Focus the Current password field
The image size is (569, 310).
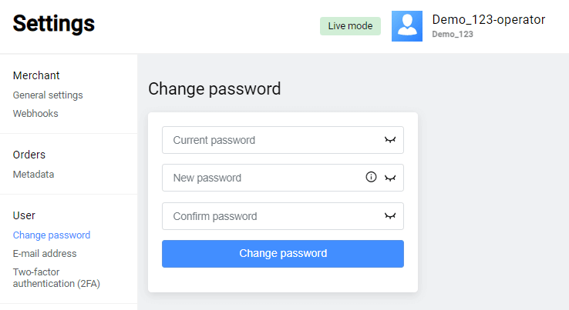pos(270,140)
